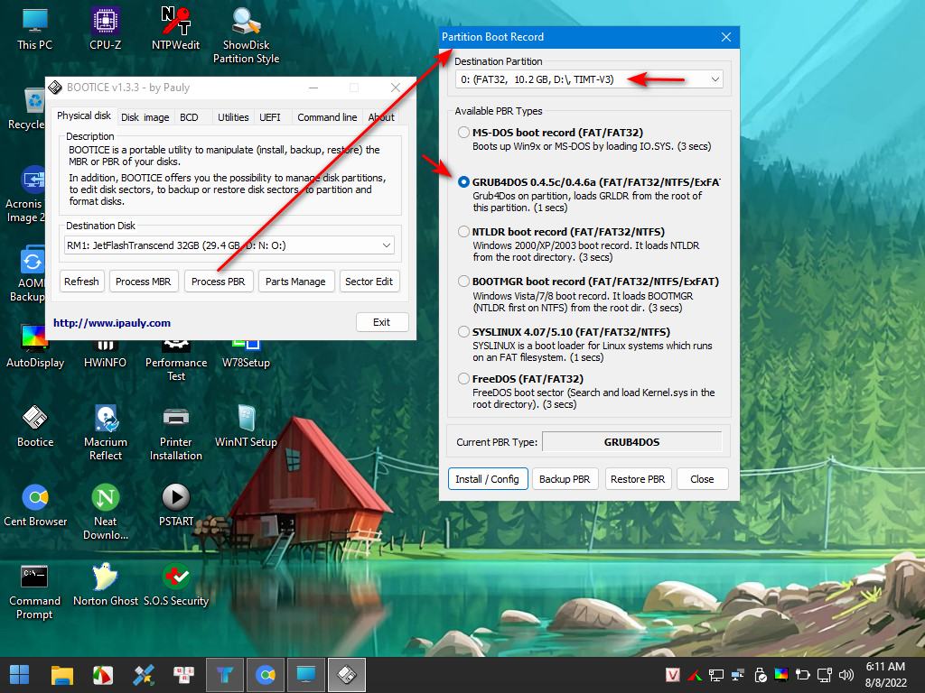Click Bootice taskbar icon

point(347,675)
